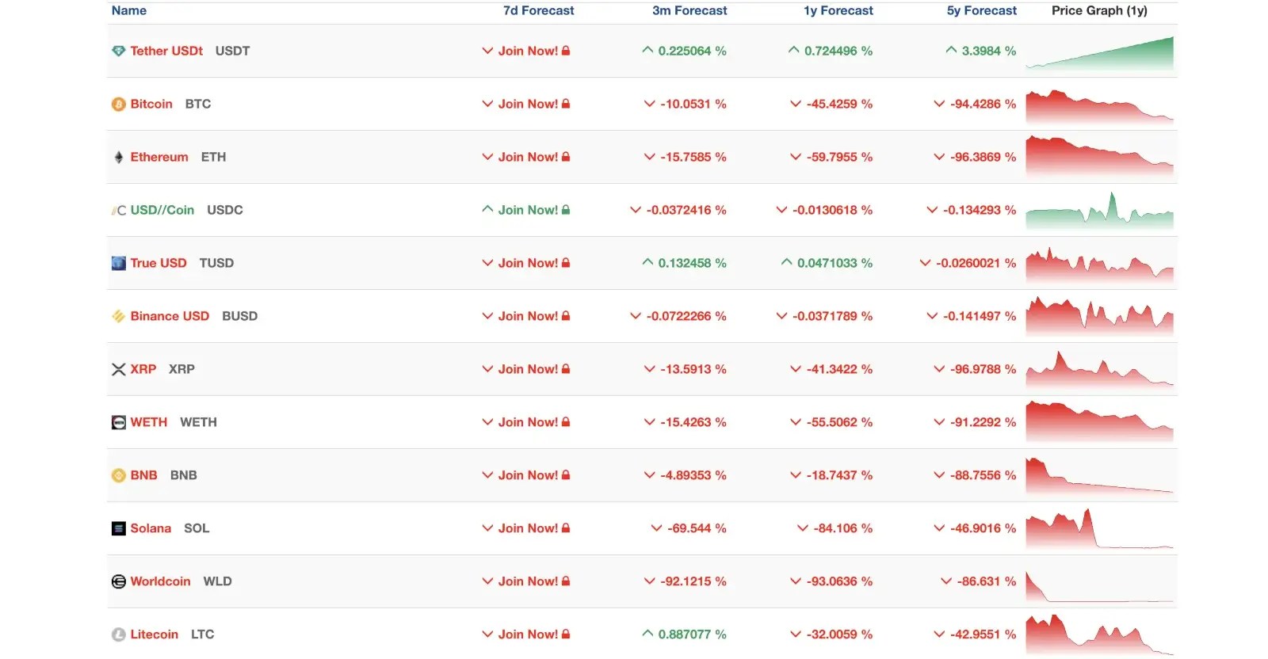Sort by the 5y Forecast column
Image resolution: width=1268 pixels, height=659 pixels.
[x=982, y=10]
